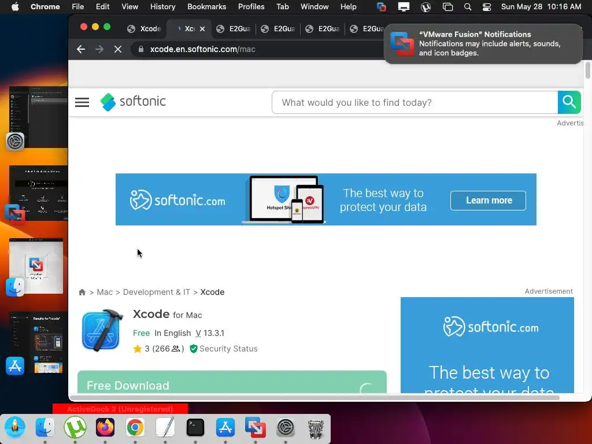The width and height of the screenshot is (592, 444).
Task: Open the Tab menu
Action: coord(282,7)
